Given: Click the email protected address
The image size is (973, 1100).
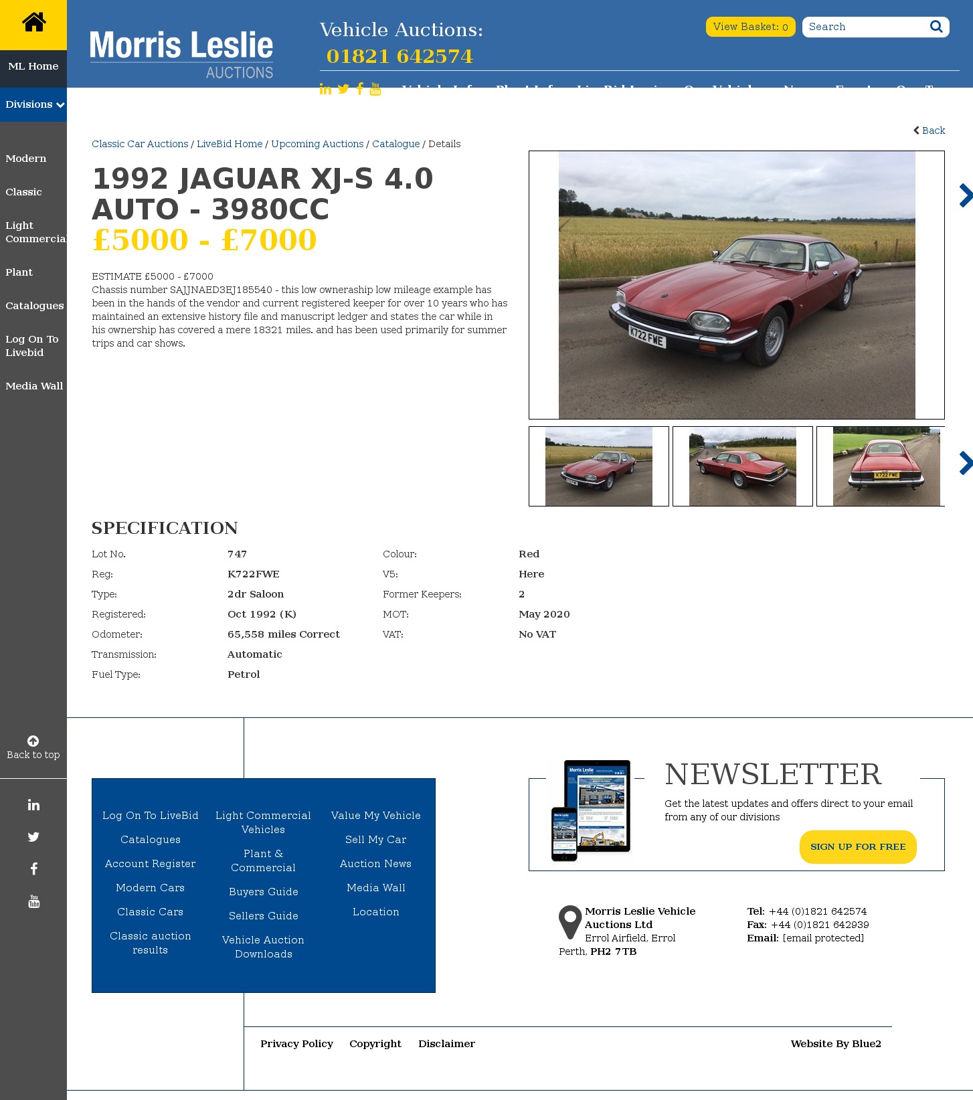Looking at the screenshot, I should point(823,938).
